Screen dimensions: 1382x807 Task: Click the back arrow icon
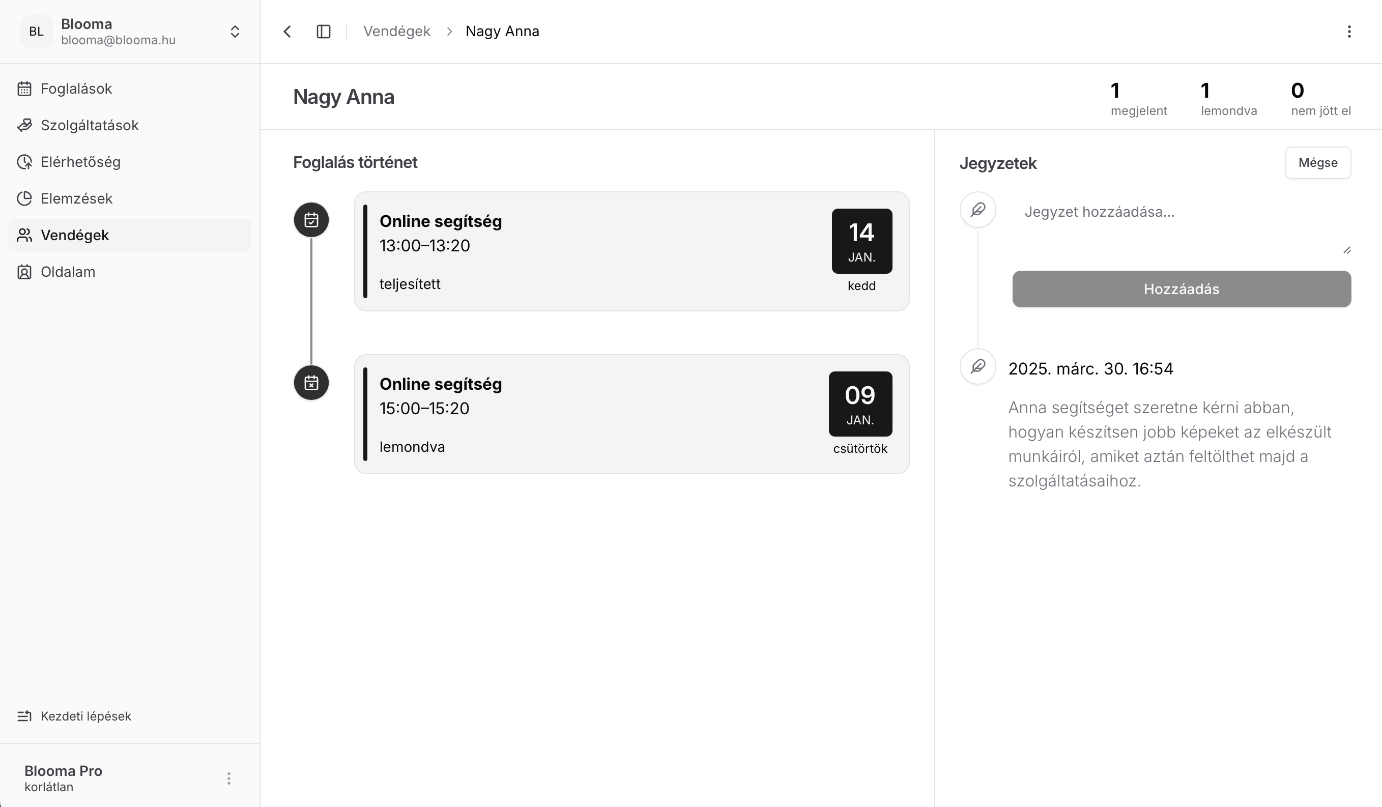click(287, 32)
